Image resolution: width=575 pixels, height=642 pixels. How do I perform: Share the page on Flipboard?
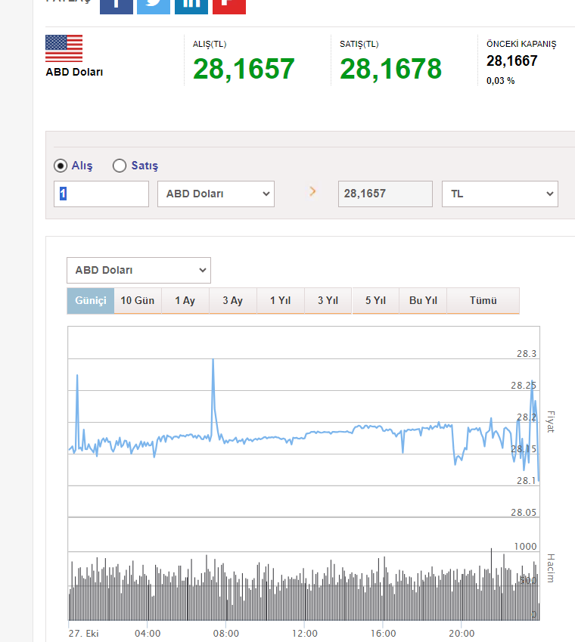coord(229,7)
